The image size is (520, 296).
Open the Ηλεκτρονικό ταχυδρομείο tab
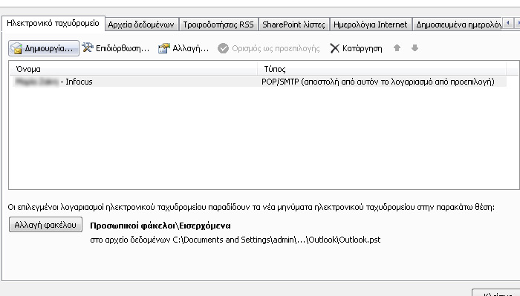click(53, 23)
